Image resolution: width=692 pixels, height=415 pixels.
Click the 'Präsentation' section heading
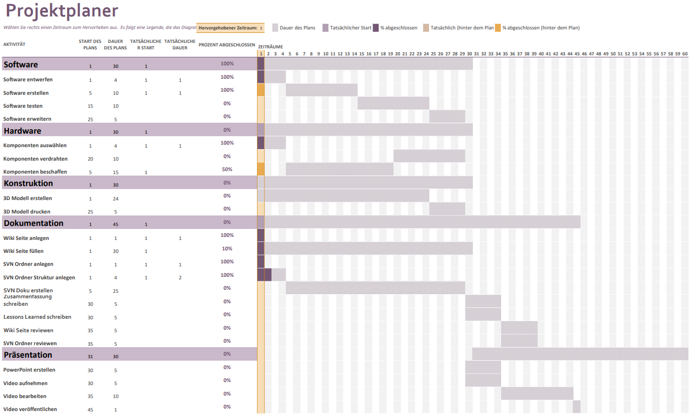tap(28, 355)
